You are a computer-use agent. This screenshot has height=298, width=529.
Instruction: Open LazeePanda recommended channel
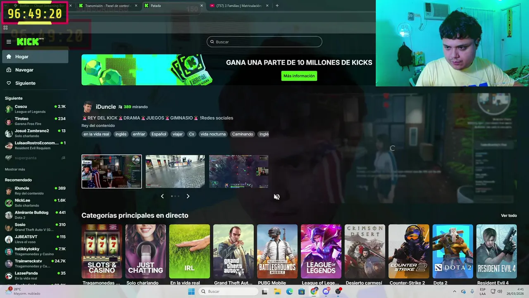pyautogui.click(x=35, y=276)
